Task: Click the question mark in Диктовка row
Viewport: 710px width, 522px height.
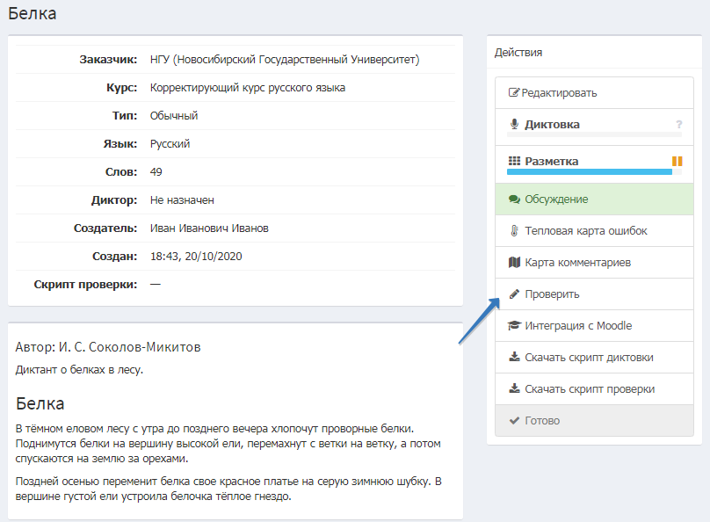Action: (x=678, y=125)
